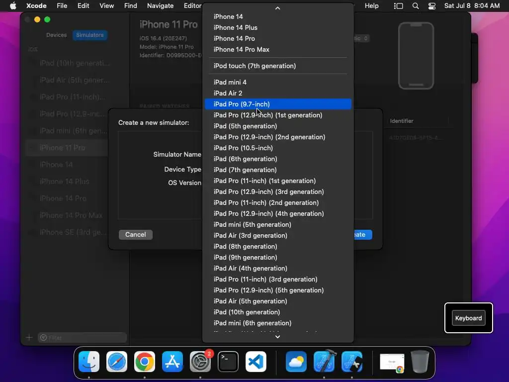509x382 pixels.
Task: Select iPad Pro (12.9-inch) (5th generation)
Action: coord(278,290)
